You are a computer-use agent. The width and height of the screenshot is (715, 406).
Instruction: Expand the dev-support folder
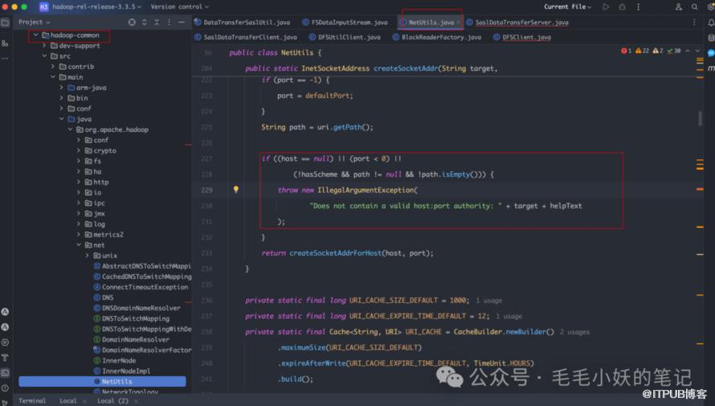(x=45, y=46)
